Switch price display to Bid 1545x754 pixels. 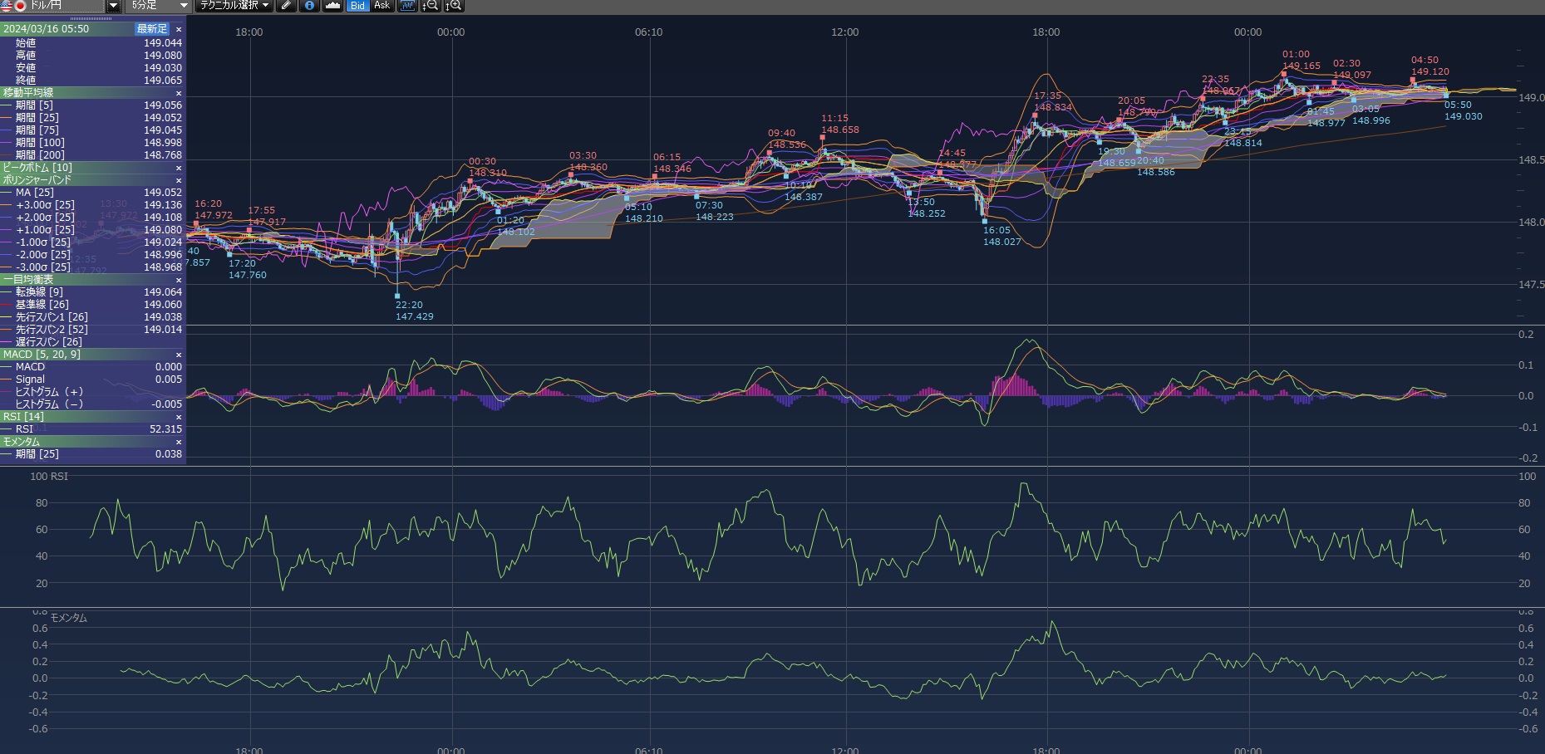[357, 6]
